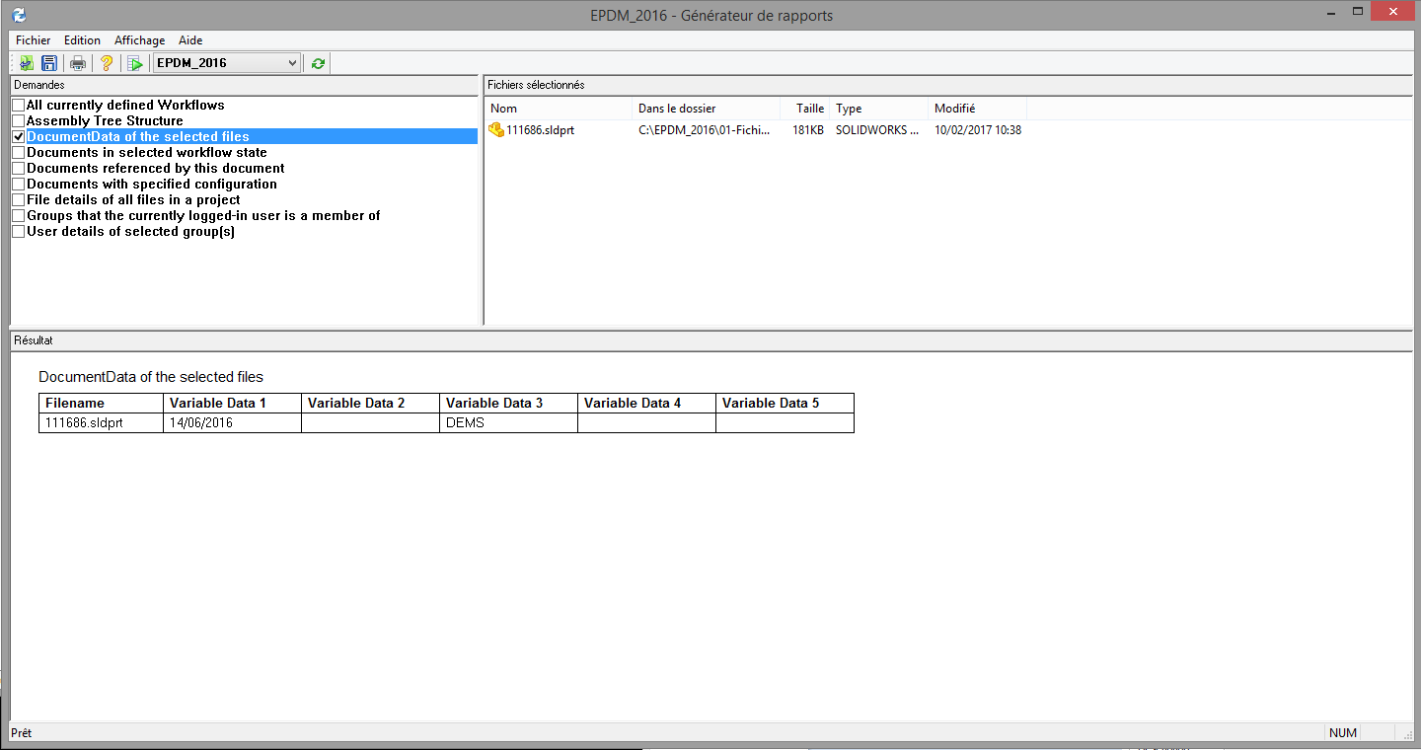The width and height of the screenshot is (1421, 750).
Task: Open the Fichier menu
Action: click(34, 40)
